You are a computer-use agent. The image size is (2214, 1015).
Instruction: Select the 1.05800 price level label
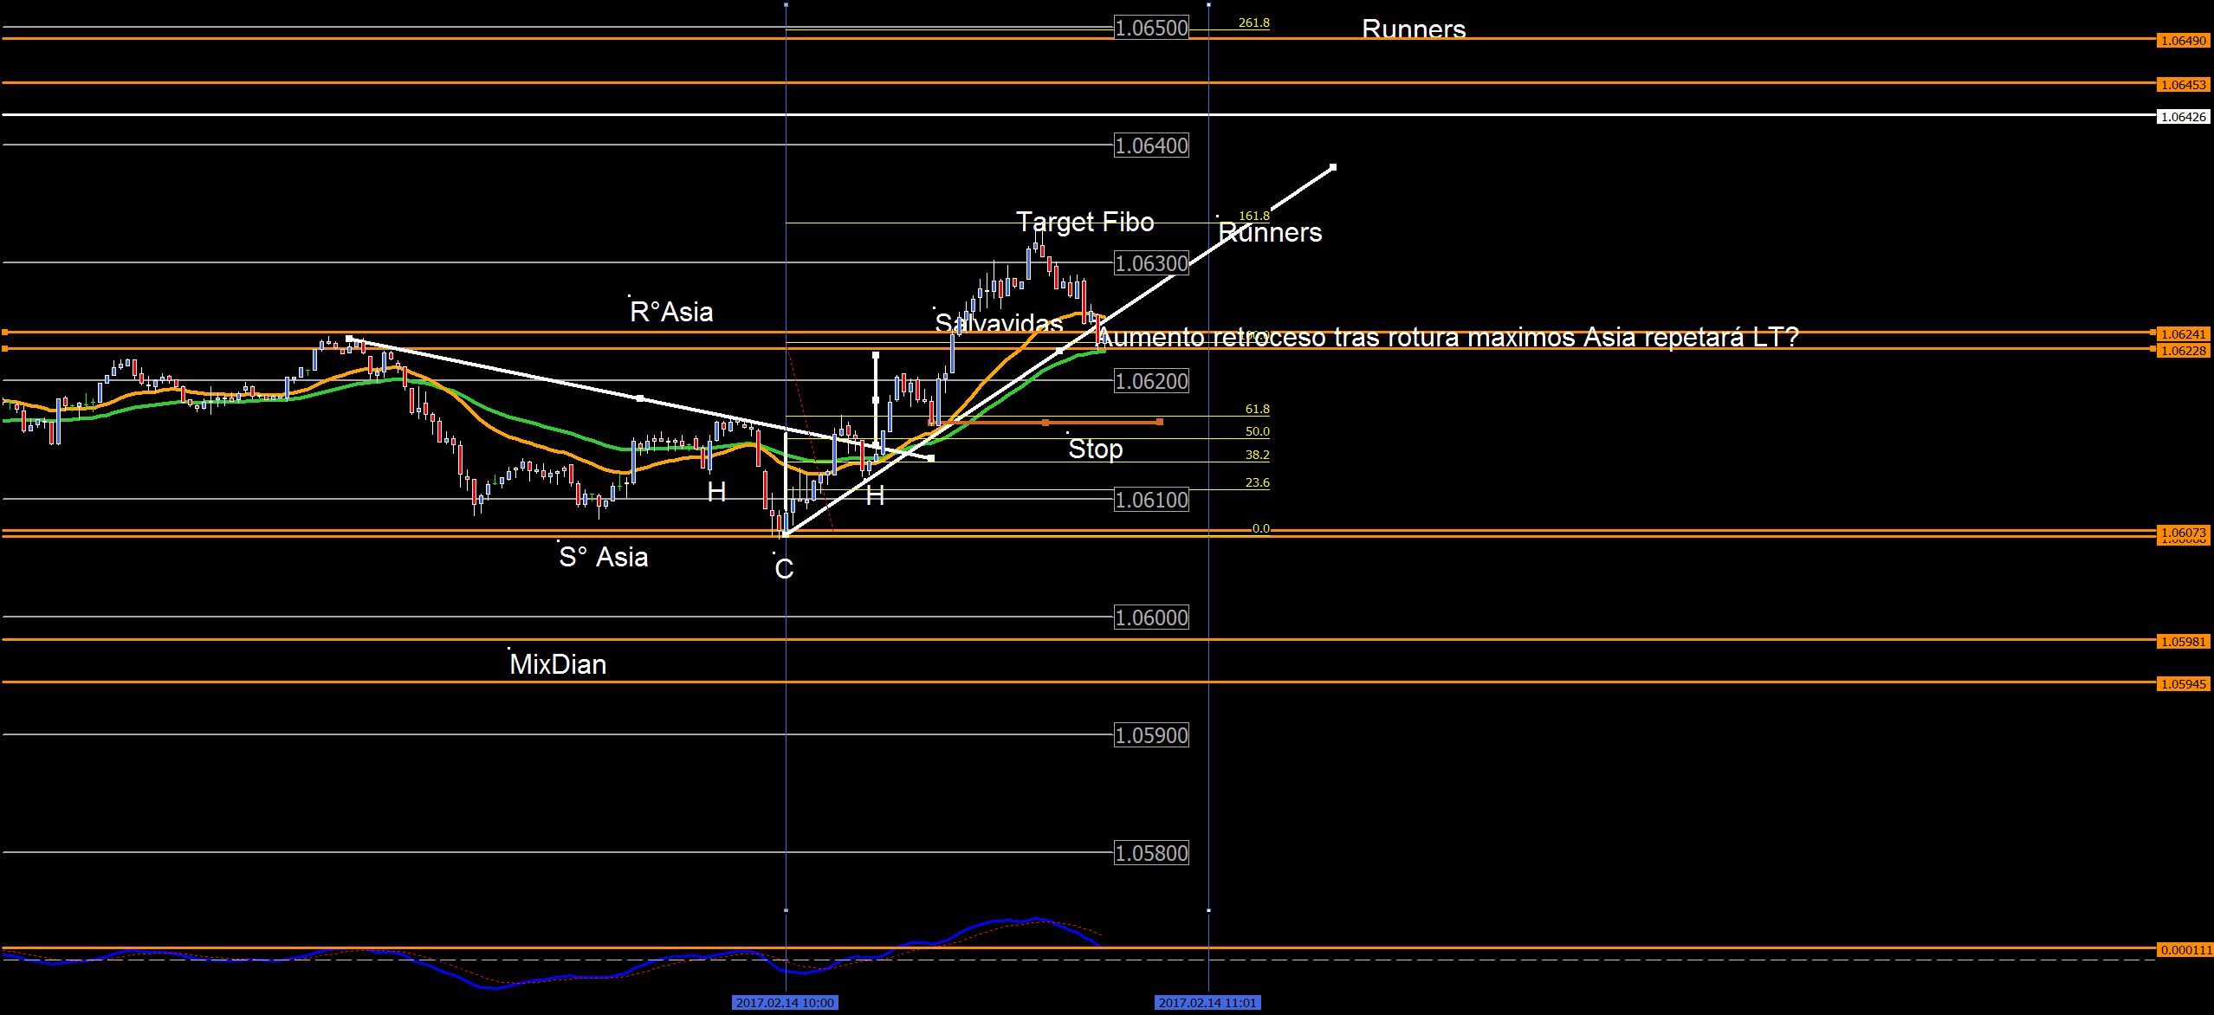click(1151, 853)
